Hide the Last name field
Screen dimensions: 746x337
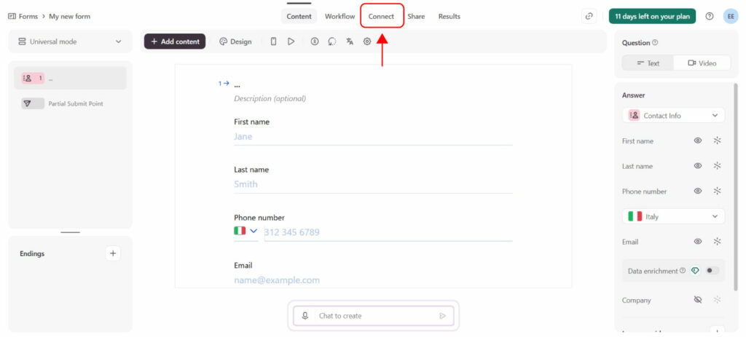click(698, 166)
